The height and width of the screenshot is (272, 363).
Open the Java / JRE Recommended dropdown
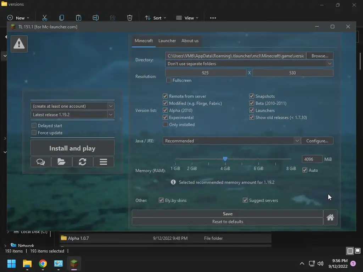tap(231, 141)
